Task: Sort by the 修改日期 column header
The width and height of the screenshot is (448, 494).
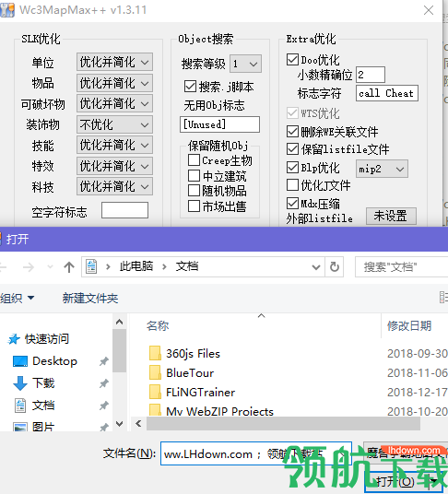Action: 409,325
